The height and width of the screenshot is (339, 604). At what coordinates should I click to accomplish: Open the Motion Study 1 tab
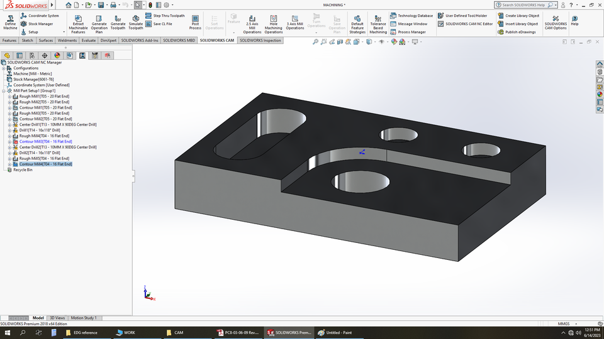pyautogui.click(x=84, y=318)
